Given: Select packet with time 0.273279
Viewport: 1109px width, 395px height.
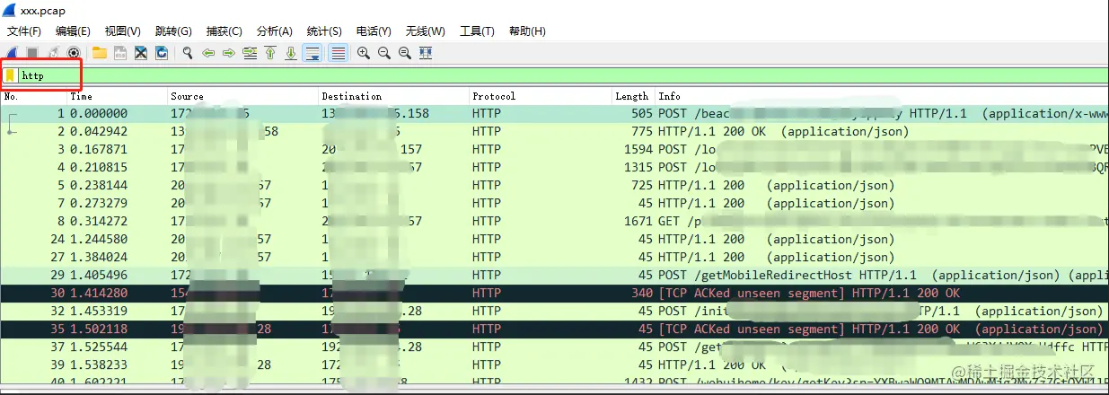Looking at the screenshot, I should (x=555, y=203).
